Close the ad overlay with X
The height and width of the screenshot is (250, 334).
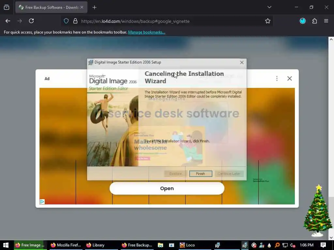click(290, 78)
